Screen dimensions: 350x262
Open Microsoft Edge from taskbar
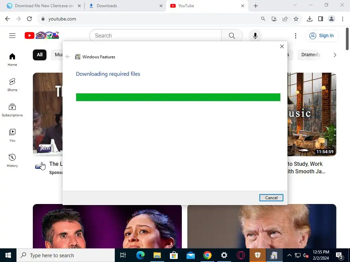140,255
